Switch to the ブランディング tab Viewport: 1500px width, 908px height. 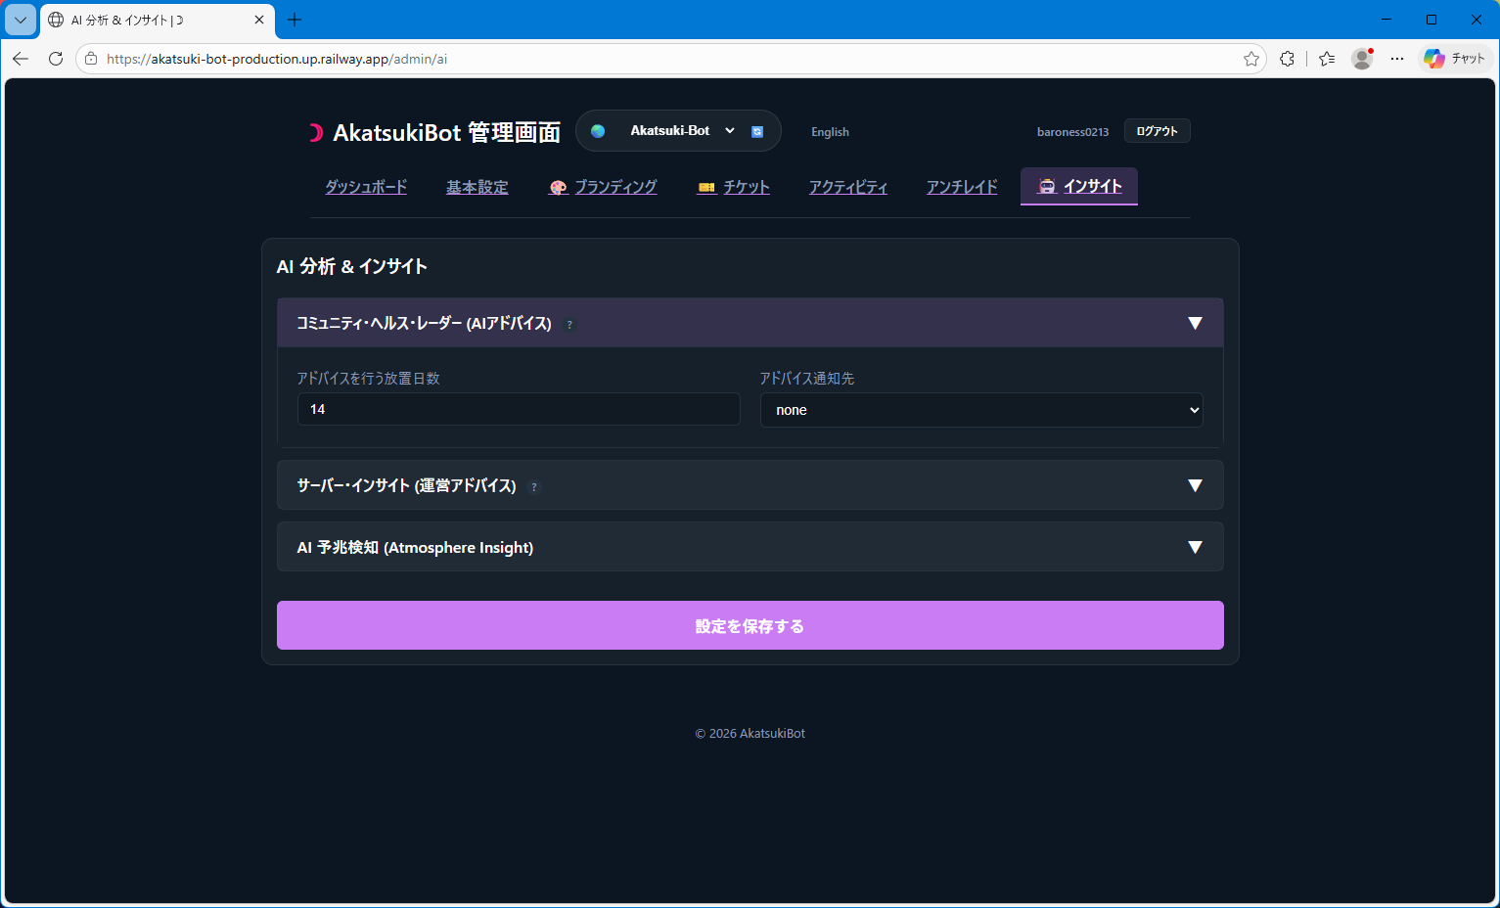coord(603,187)
